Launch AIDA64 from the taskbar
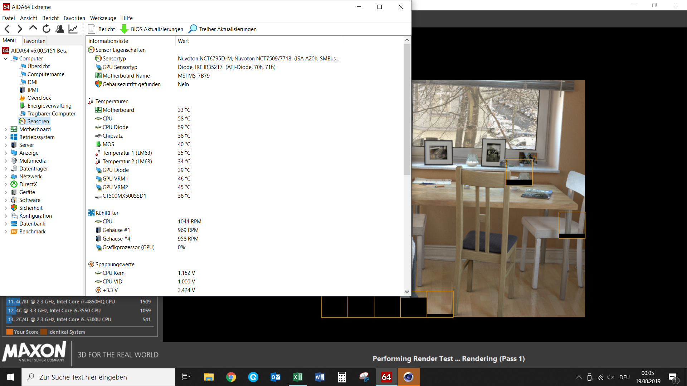 coord(386,377)
